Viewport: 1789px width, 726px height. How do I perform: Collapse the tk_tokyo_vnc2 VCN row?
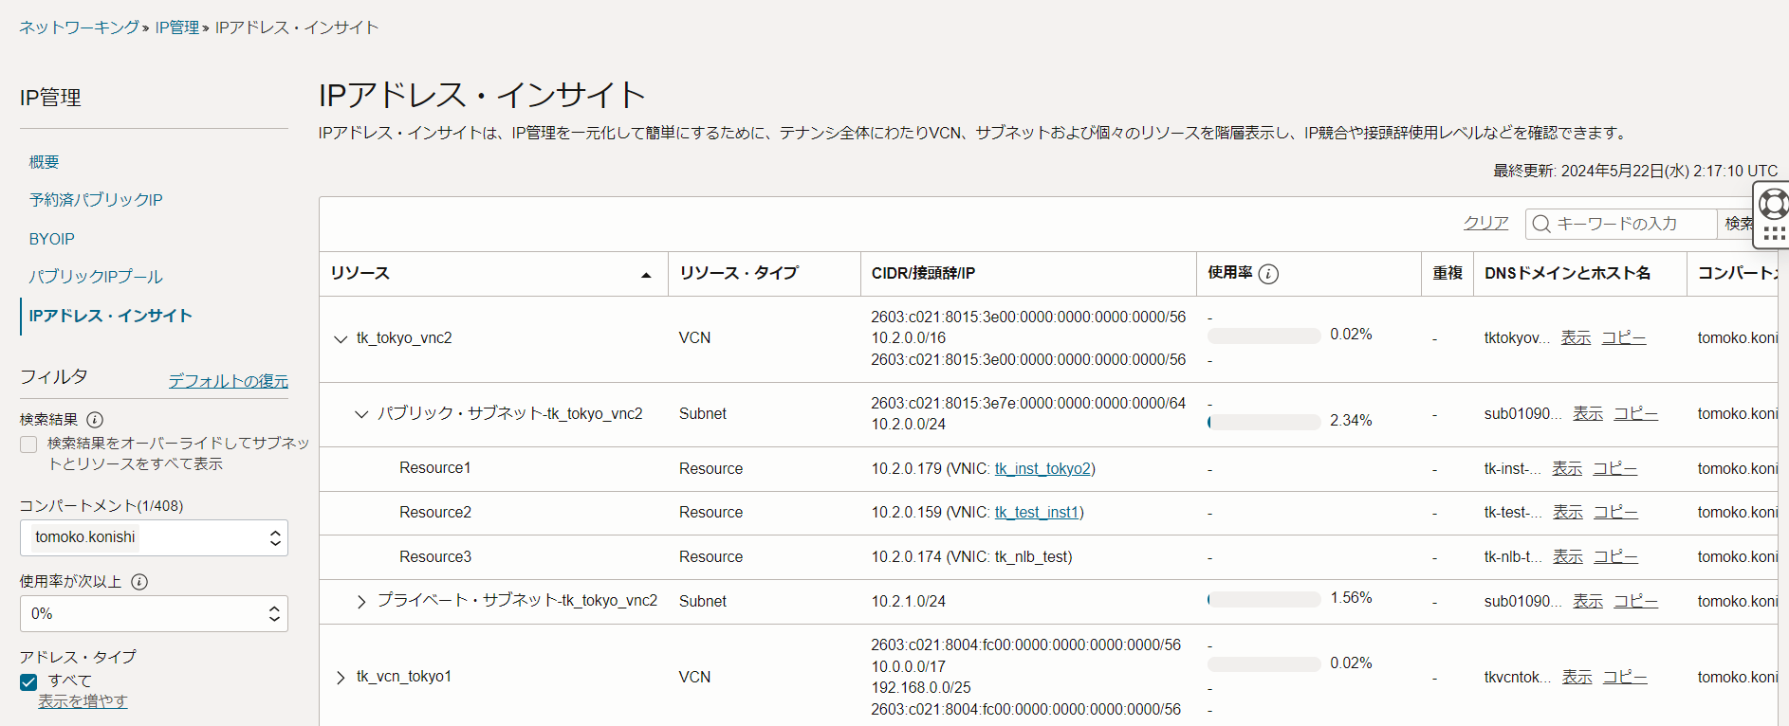(341, 338)
